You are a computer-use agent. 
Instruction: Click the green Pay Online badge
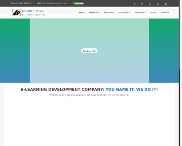(x=79, y=3)
